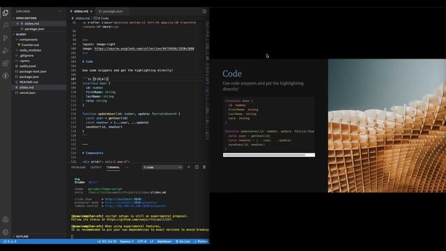Click UTF-8 encoding in status bar
This screenshot has width=446, height=251.
(141, 242)
